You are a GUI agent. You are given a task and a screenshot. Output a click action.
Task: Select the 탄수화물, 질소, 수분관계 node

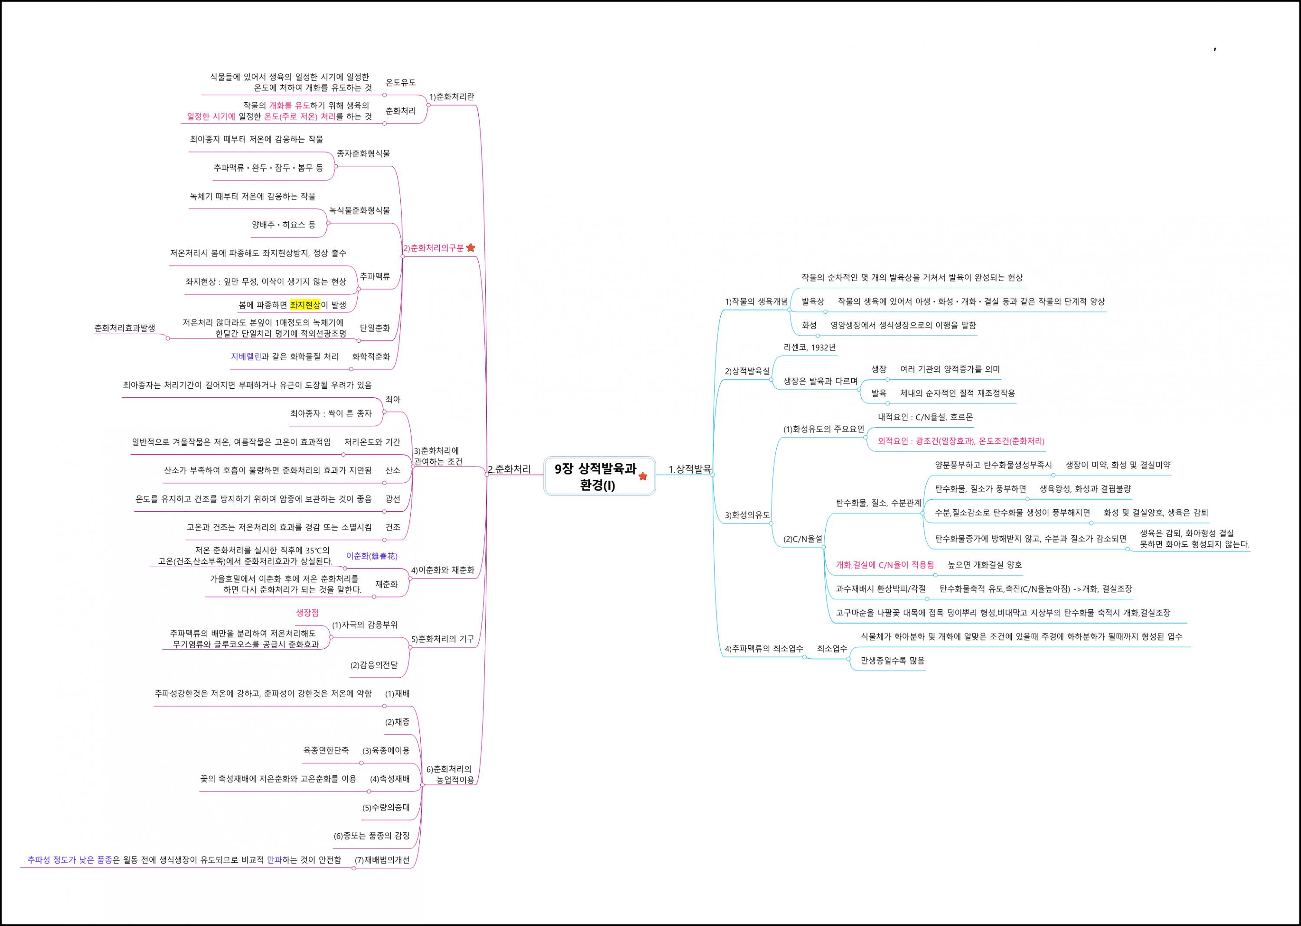click(878, 503)
